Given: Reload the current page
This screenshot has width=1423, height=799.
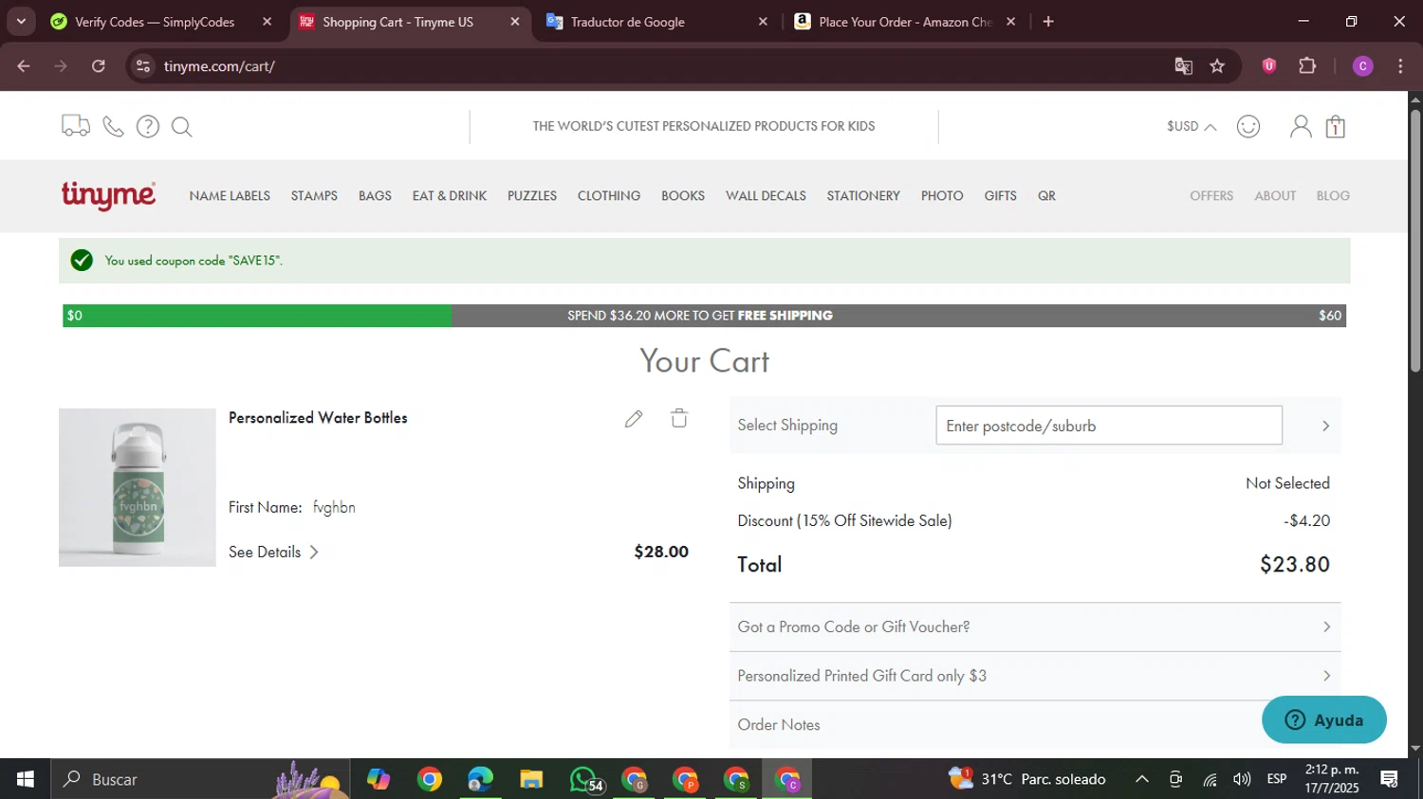Looking at the screenshot, I should (x=99, y=66).
